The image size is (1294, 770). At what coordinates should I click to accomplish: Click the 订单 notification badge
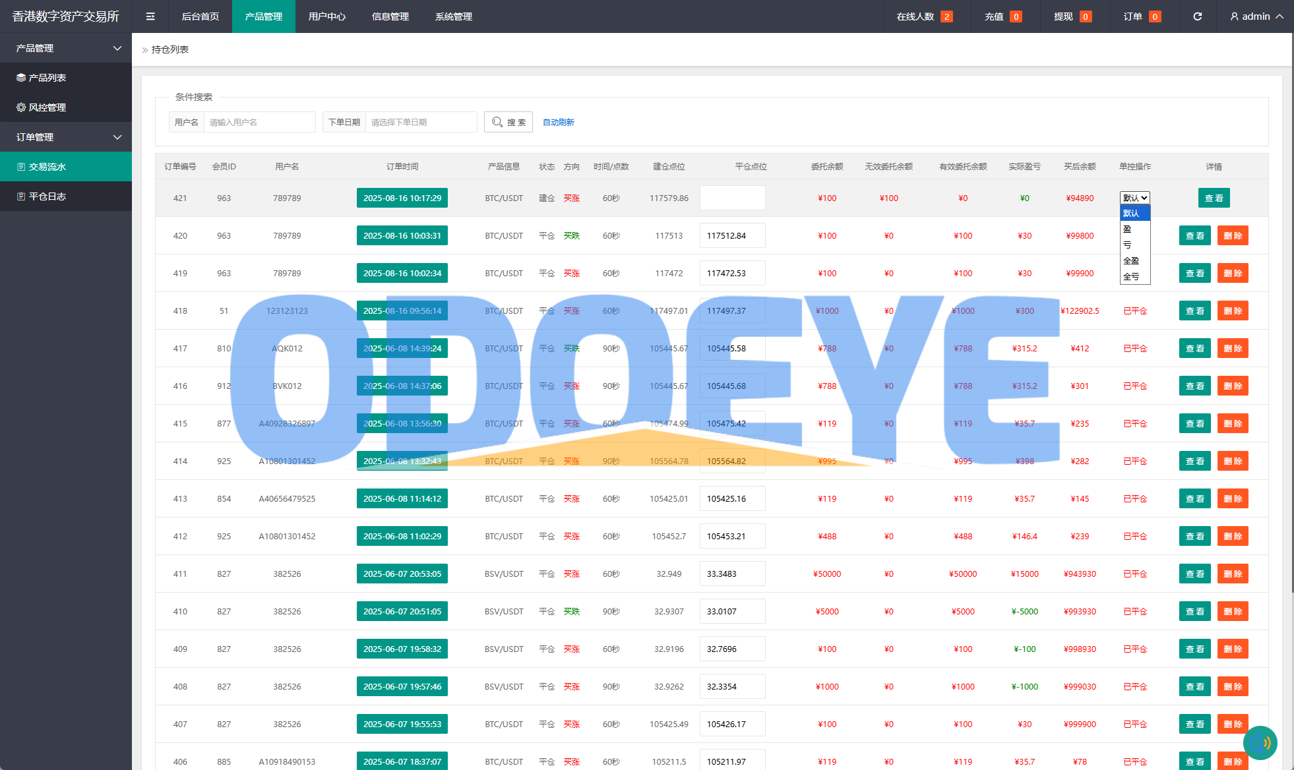tap(1155, 16)
